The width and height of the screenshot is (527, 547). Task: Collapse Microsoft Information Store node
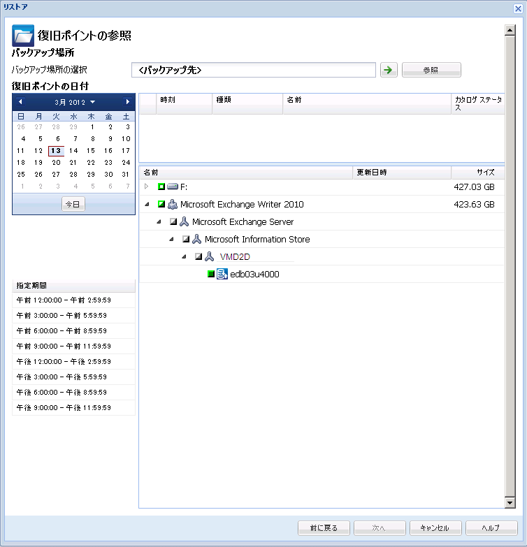[171, 240]
